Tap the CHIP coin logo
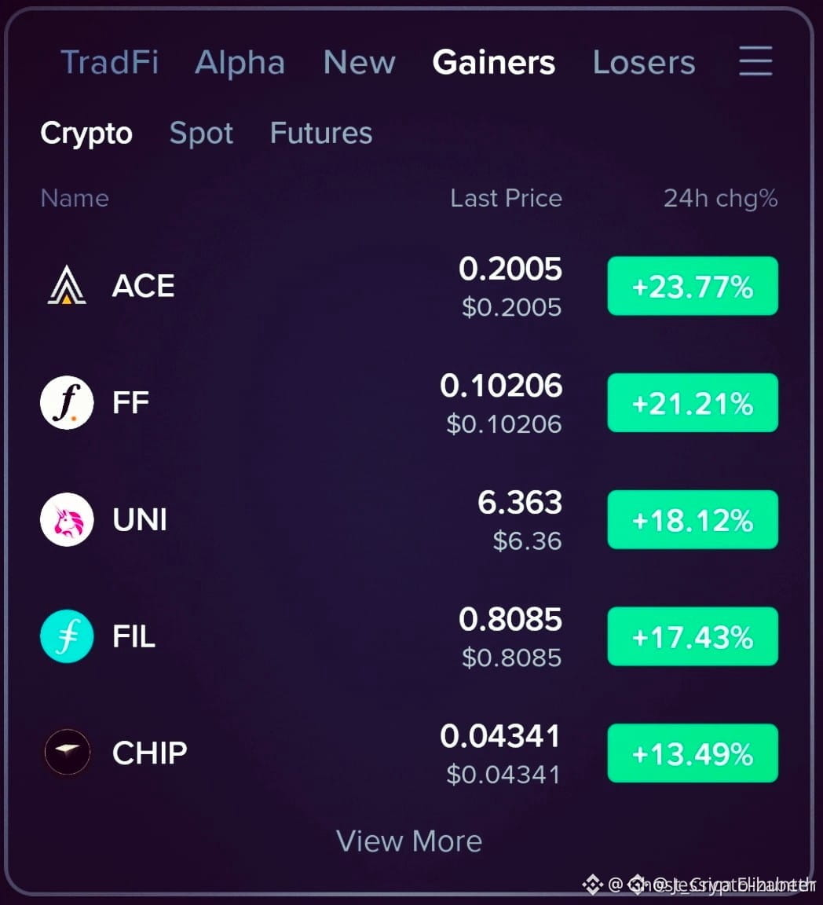The width and height of the screenshot is (823, 905). tap(68, 752)
